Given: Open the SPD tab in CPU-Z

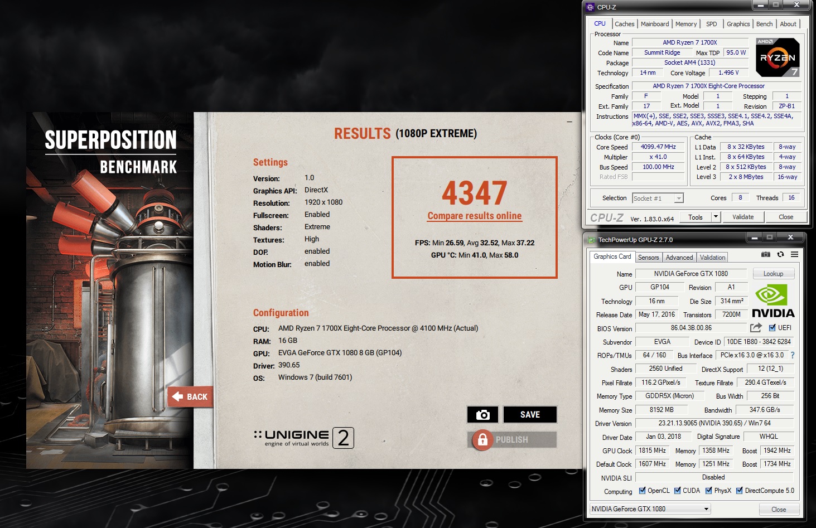Looking at the screenshot, I should click(712, 24).
